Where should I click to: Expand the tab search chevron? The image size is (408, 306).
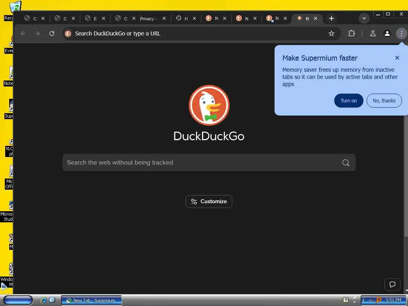364,18
